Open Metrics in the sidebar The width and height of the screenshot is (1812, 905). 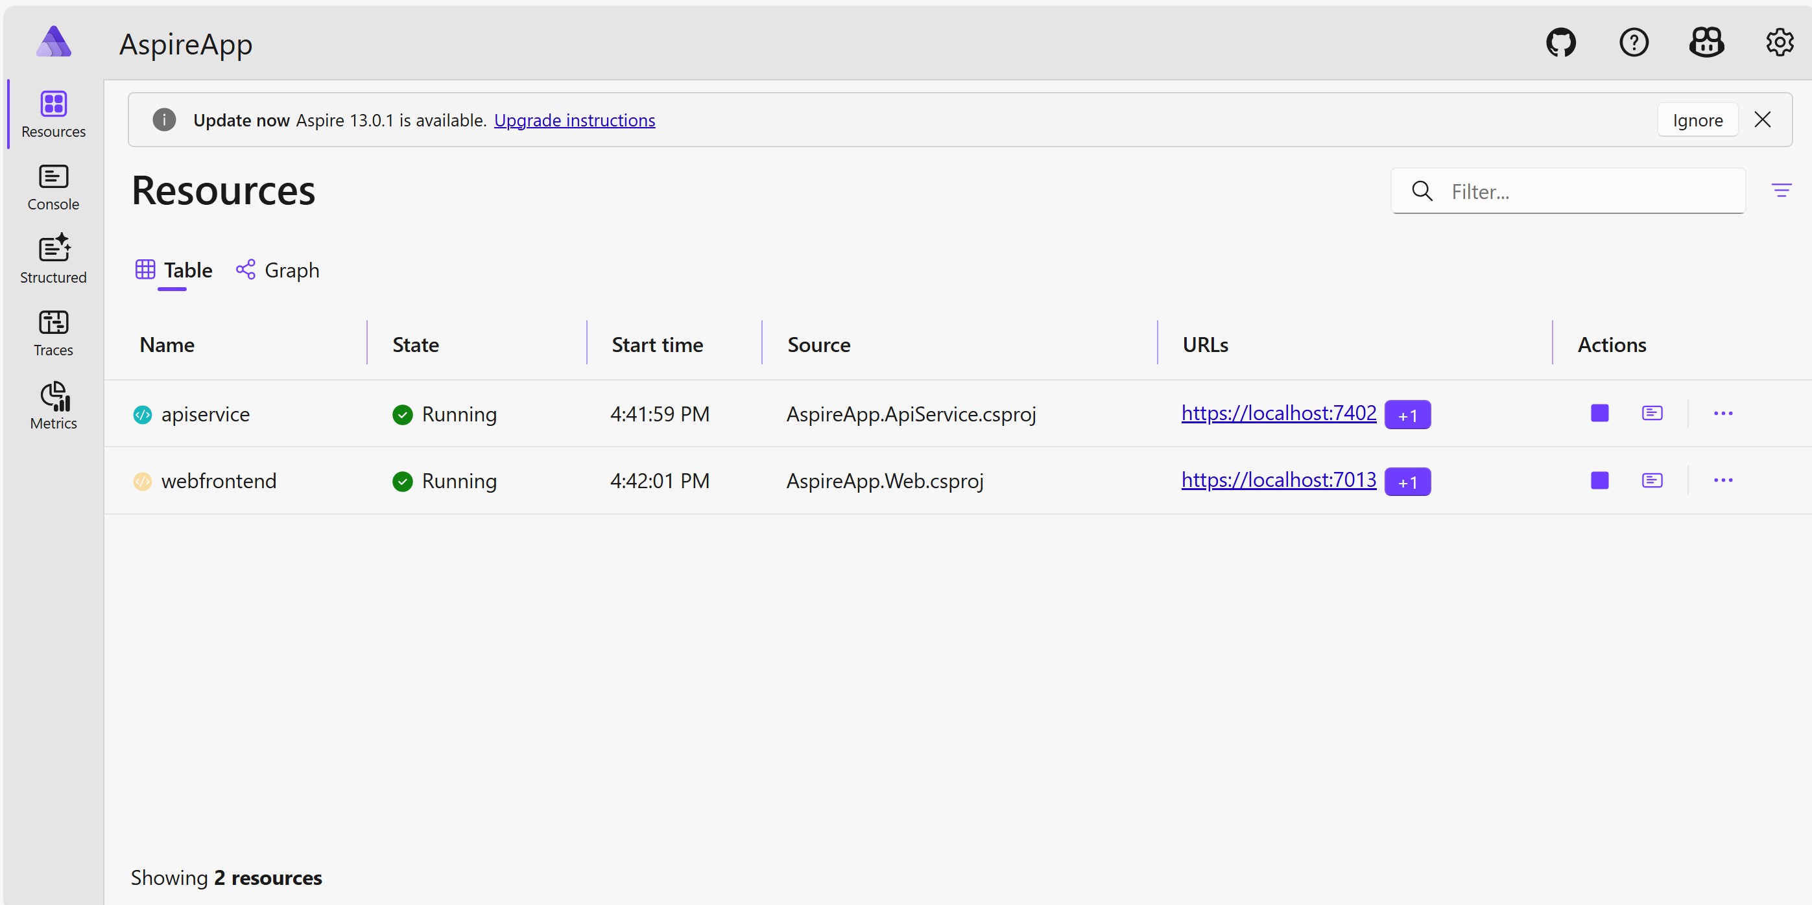[53, 406]
